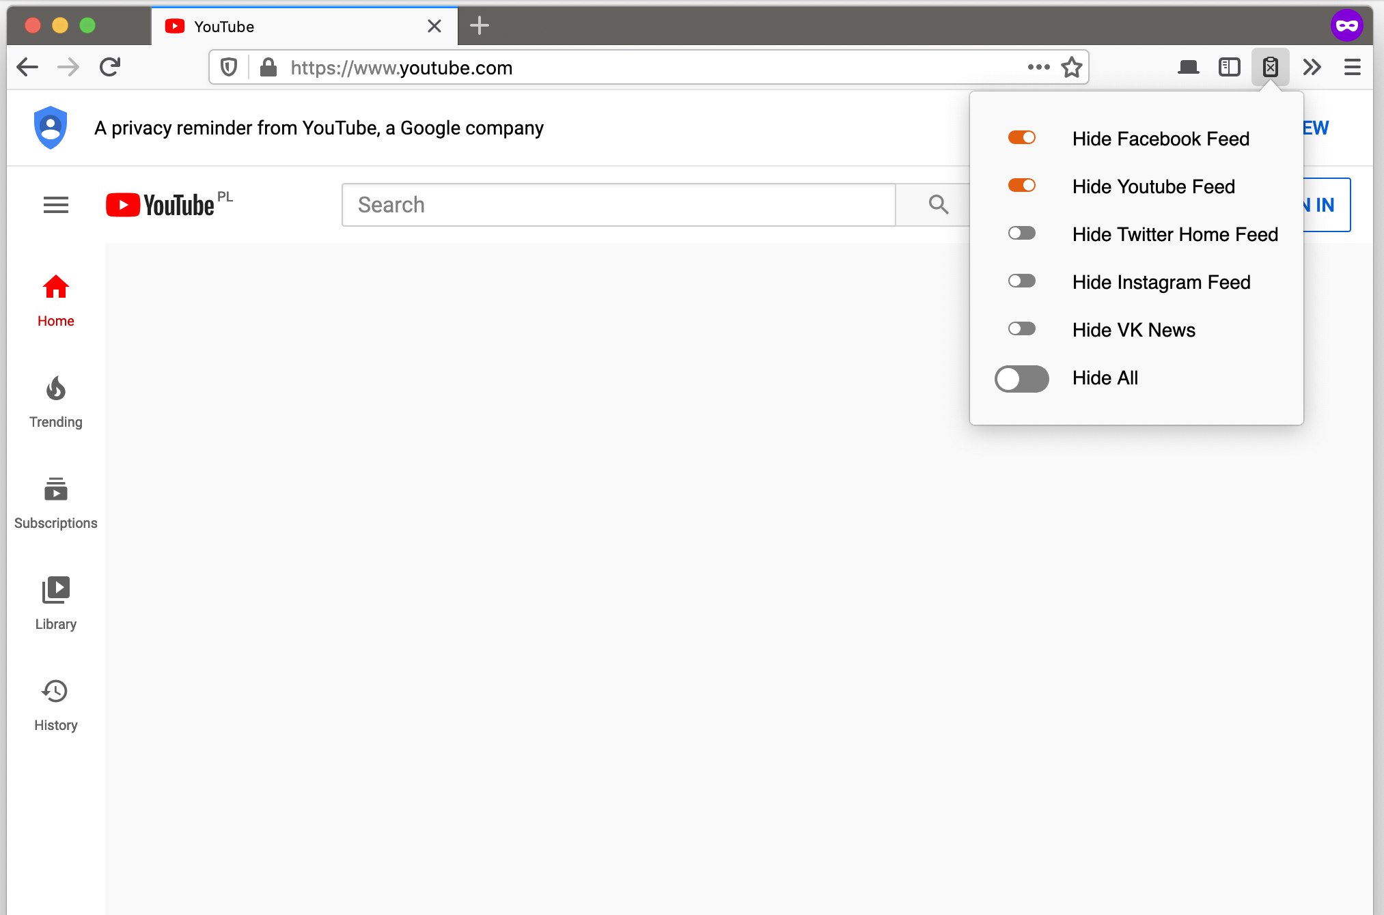Click the privacy reminder text
This screenshot has height=915, width=1384.
pyautogui.click(x=319, y=128)
